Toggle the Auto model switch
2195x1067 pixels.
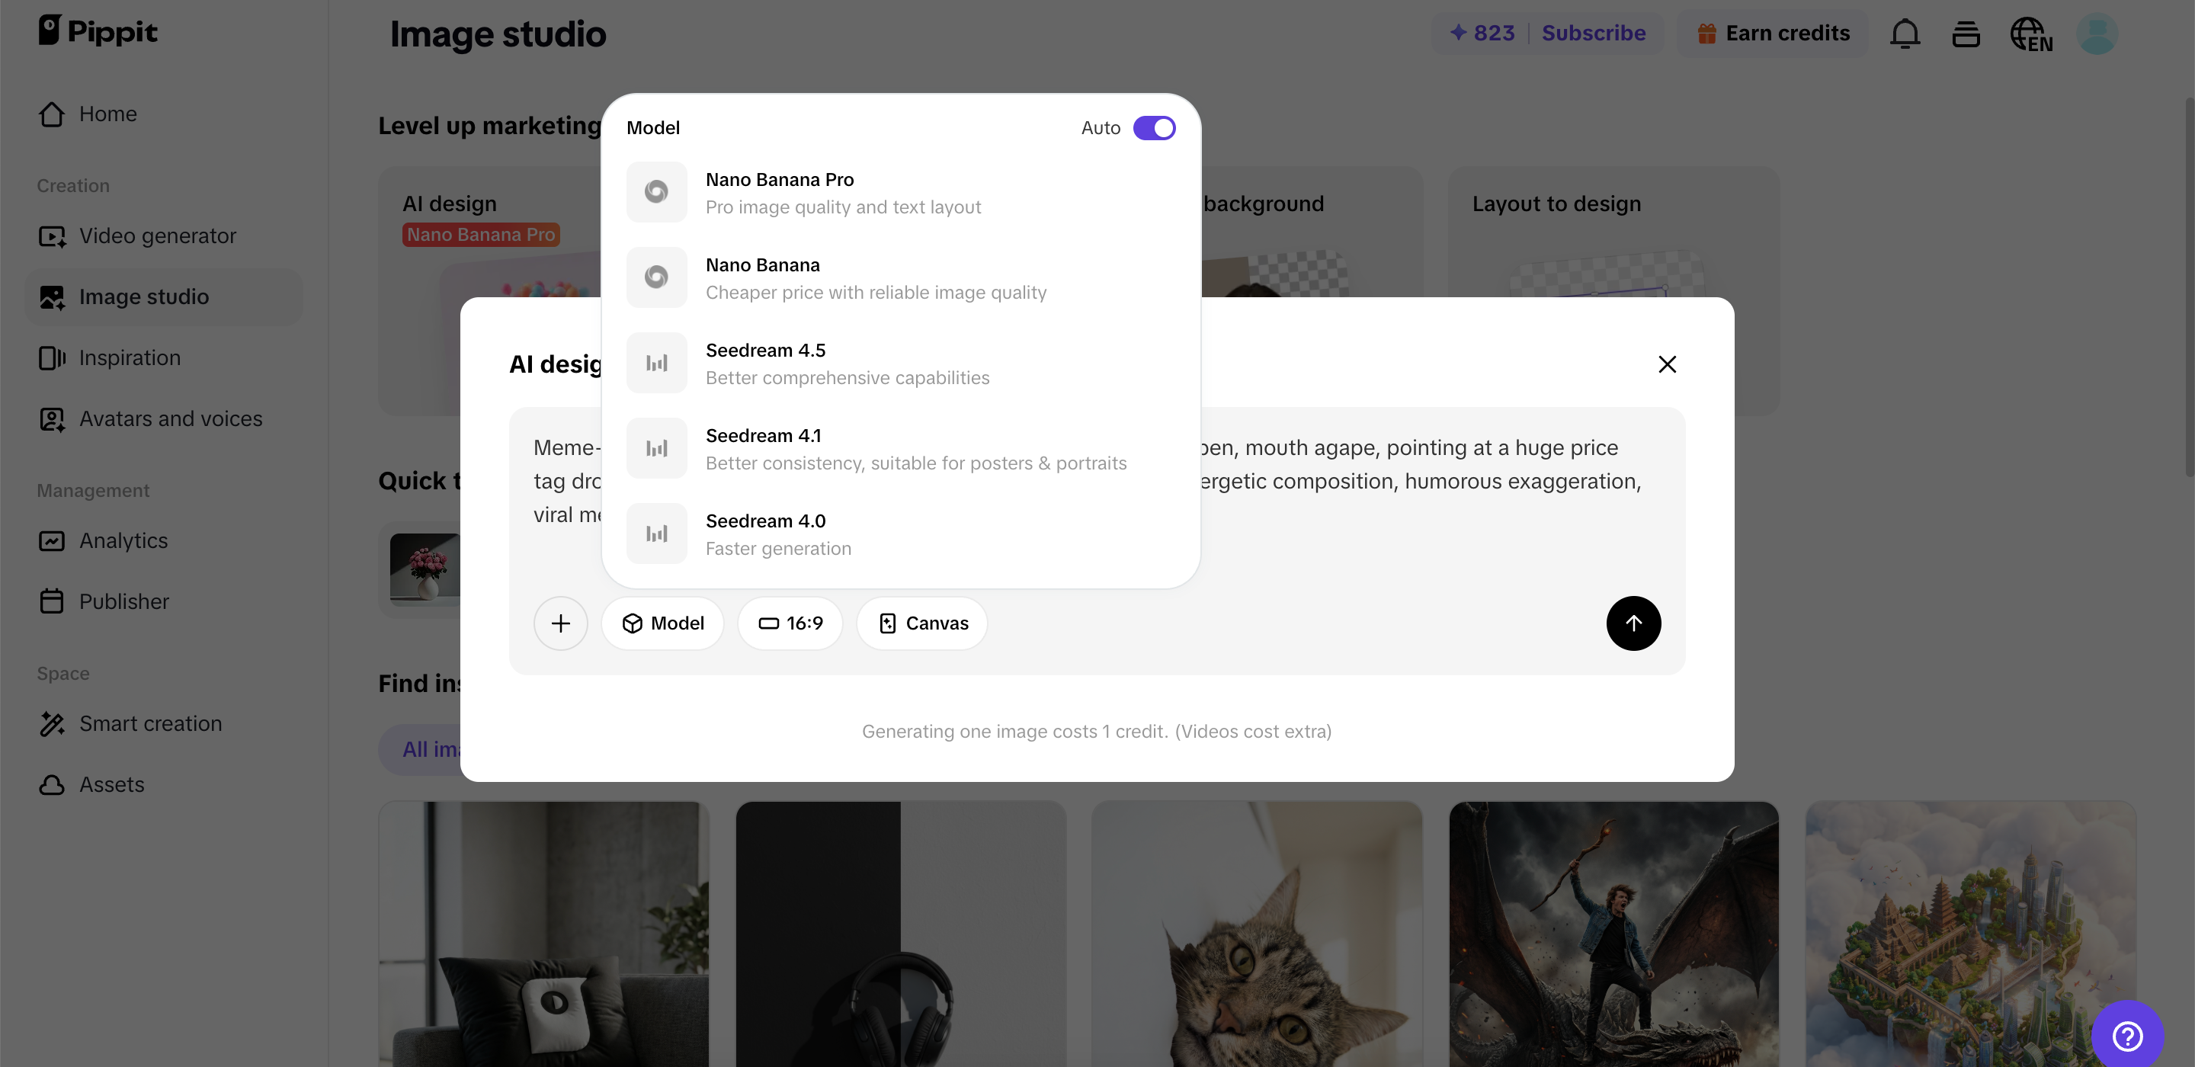1154,128
